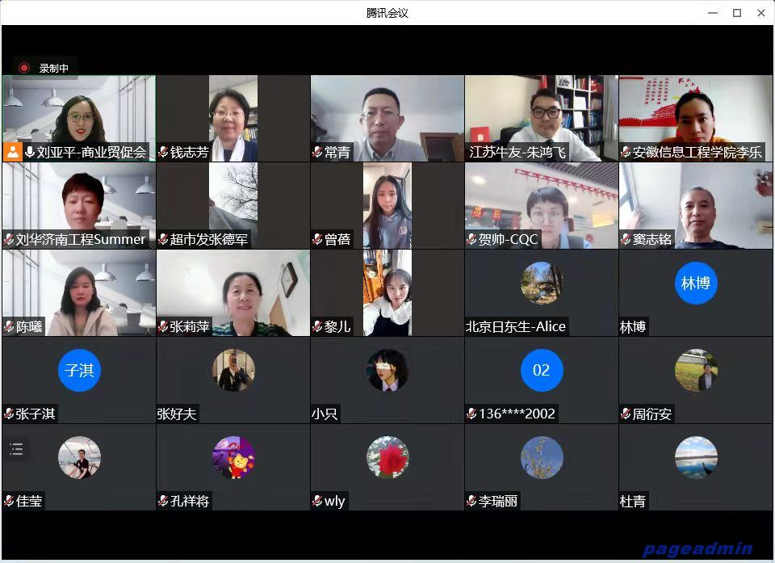
Task: Click the muted mic icon beside 贺帅-CQC
Action: point(471,239)
